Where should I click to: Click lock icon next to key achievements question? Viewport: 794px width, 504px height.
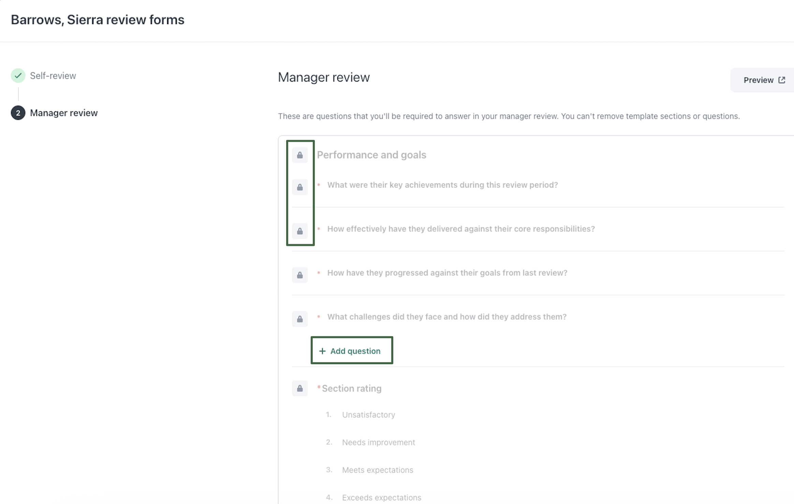tap(299, 187)
